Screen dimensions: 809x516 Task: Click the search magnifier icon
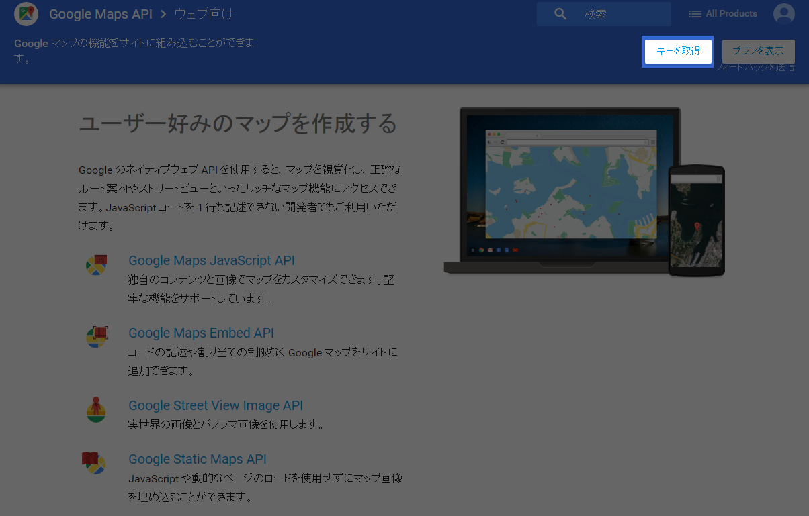click(x=560, y=13)
